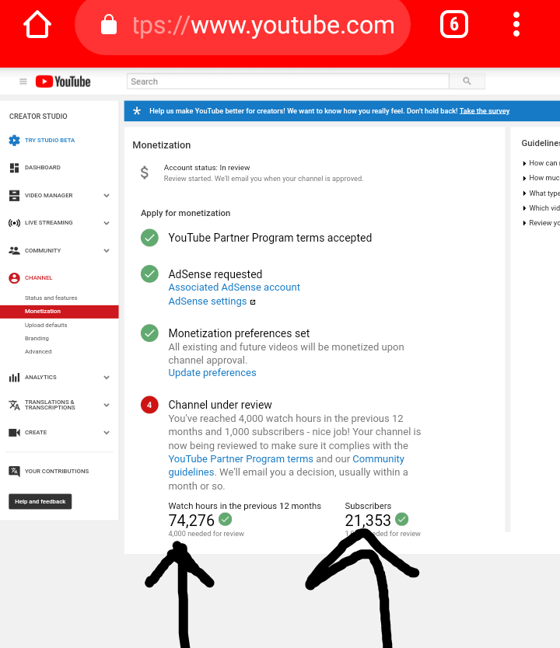
Task: Click the Try Studio Beta gear icon
Action: (x=14, y=140)
